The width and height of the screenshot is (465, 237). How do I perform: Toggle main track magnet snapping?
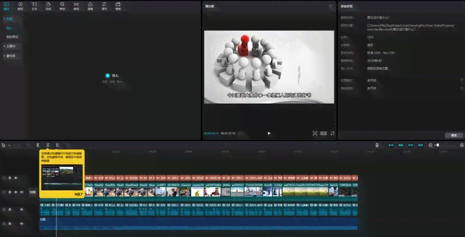click(391, 146)
